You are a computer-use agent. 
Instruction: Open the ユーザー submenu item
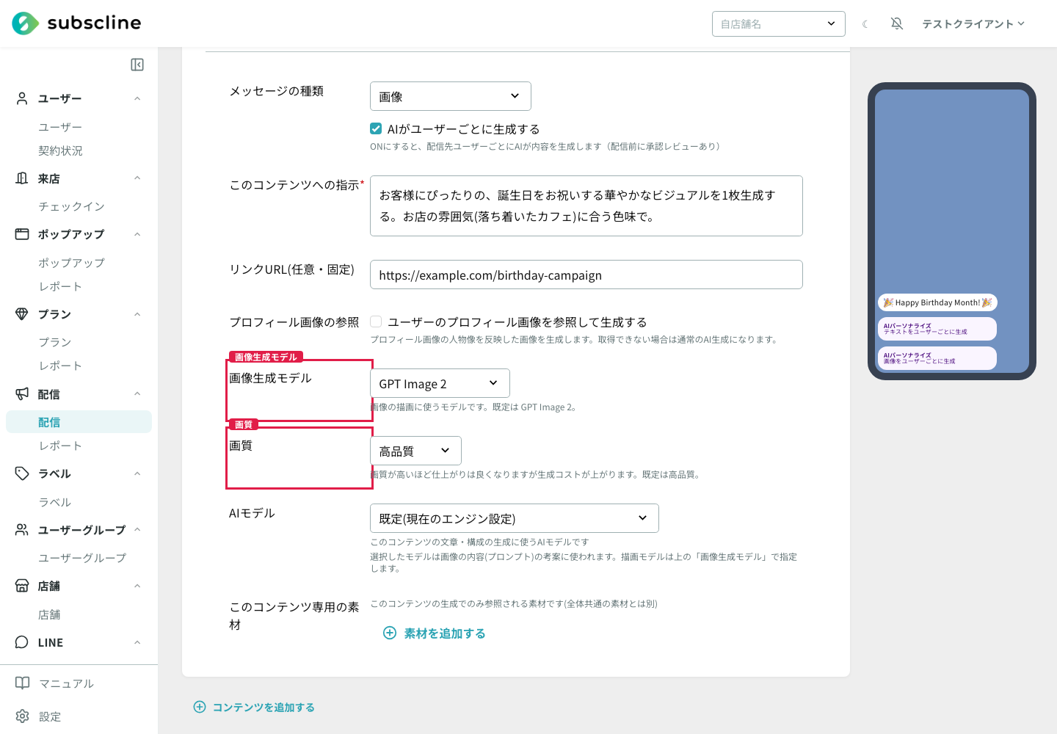[x=60, y=127]
